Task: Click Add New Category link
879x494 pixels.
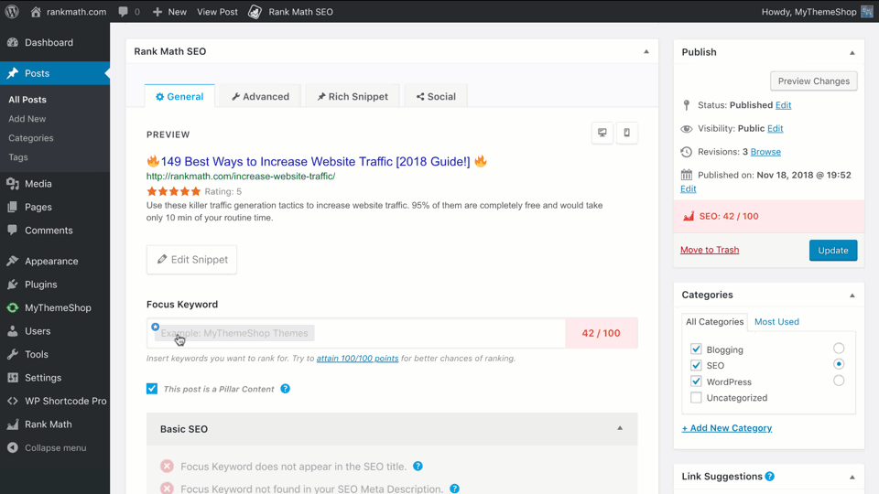Action: point(726,428)
